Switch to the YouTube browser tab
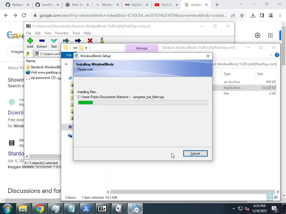Viewport: 286px width, 214px height. 166,5
